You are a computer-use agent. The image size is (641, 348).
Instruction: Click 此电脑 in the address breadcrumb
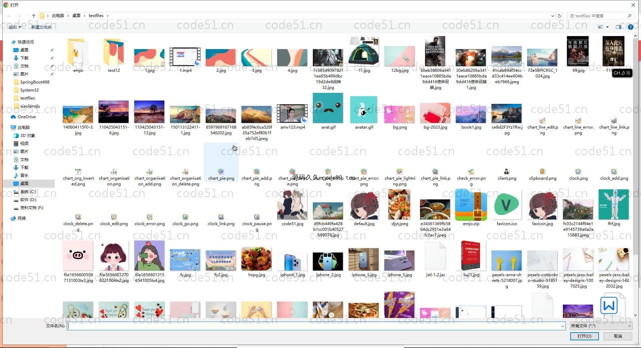click(58, 16)
